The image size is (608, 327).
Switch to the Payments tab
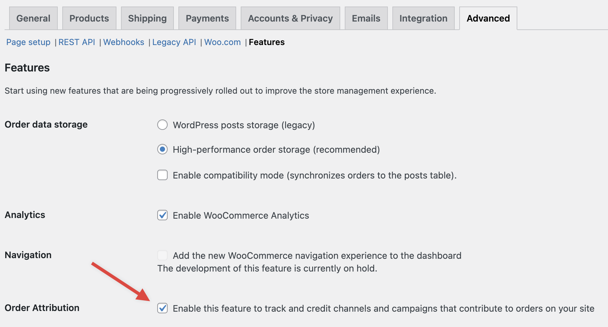click(x=207, y=18)
